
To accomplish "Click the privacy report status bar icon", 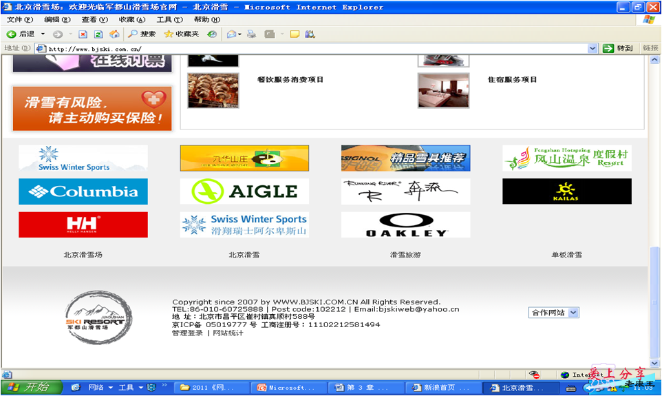I will [x=534, y=375].
